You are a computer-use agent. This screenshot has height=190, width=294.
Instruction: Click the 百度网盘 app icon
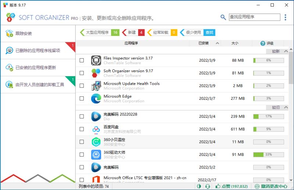click(96, 129)
